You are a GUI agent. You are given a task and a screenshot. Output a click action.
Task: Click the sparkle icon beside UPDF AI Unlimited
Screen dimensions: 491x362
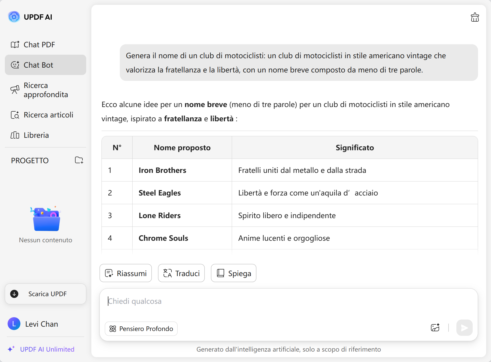pos(11,349)
